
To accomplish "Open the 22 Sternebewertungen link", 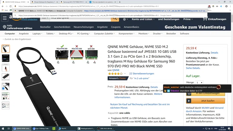I will 142,73.
